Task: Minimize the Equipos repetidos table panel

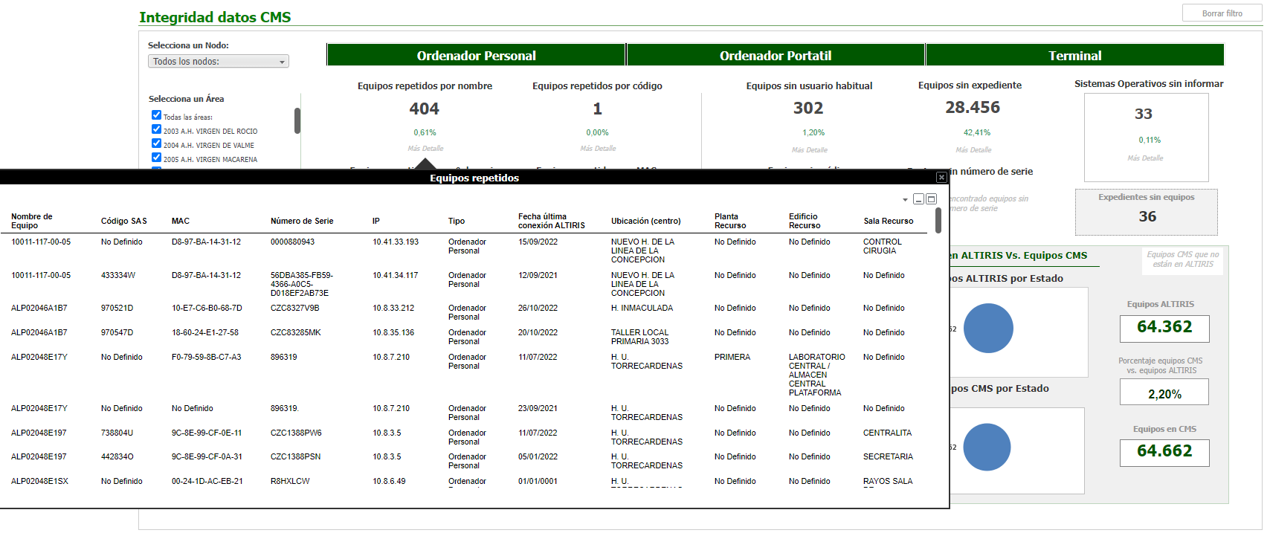Action: click(x=918, y=199)
